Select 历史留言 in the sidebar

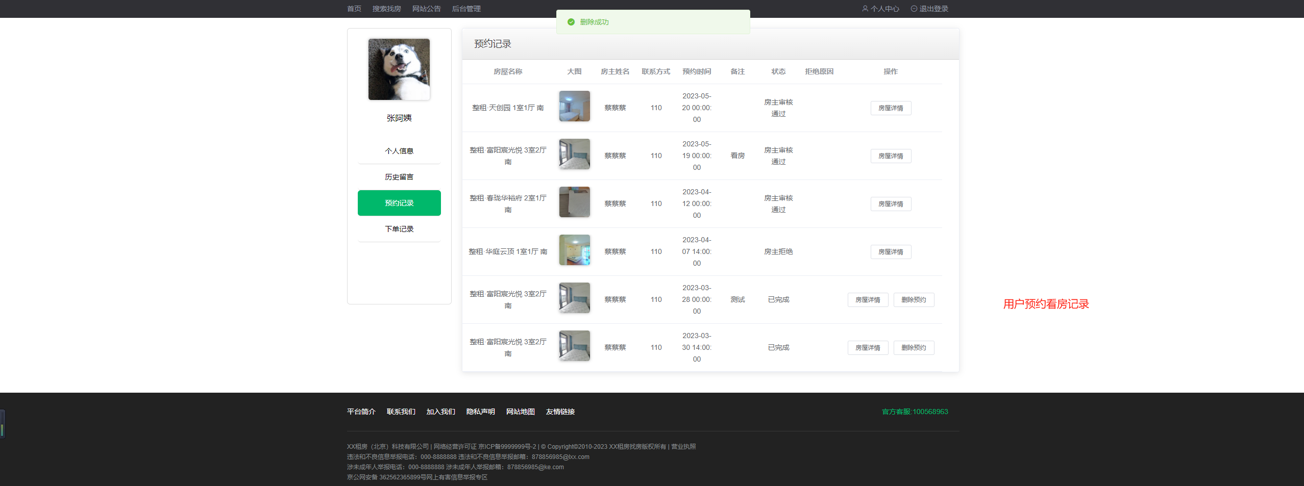tap(399, 177)
